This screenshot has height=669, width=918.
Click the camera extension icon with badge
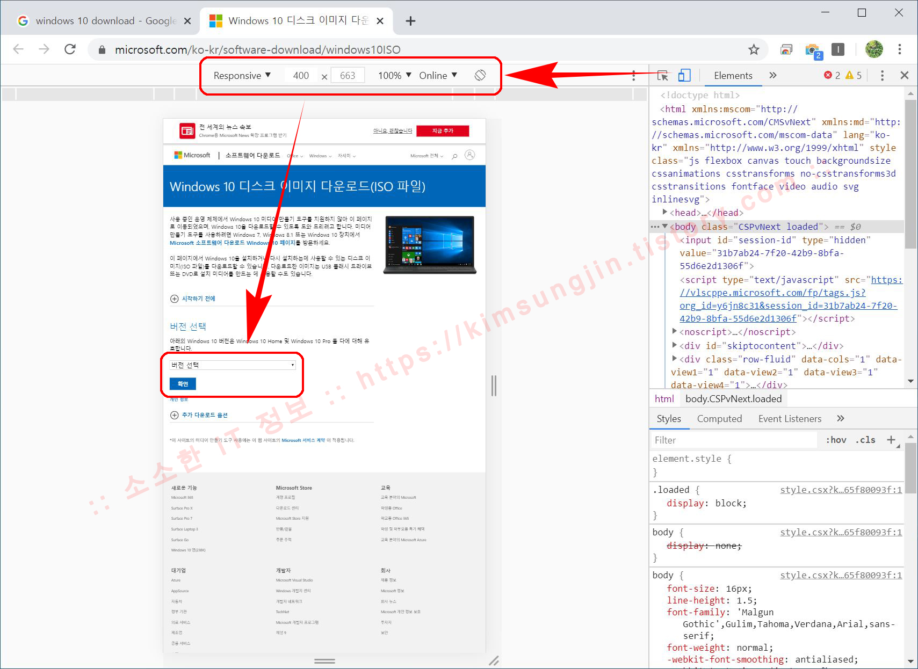pyautogui.click(x=813, y=50)
